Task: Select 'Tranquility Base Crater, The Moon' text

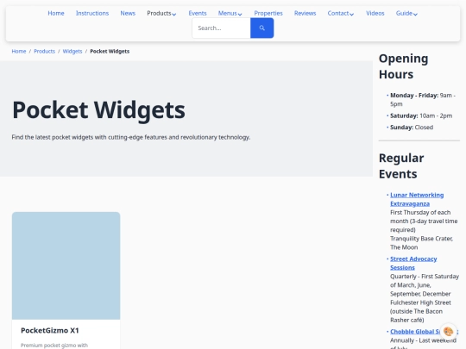Action: point(421,243)
